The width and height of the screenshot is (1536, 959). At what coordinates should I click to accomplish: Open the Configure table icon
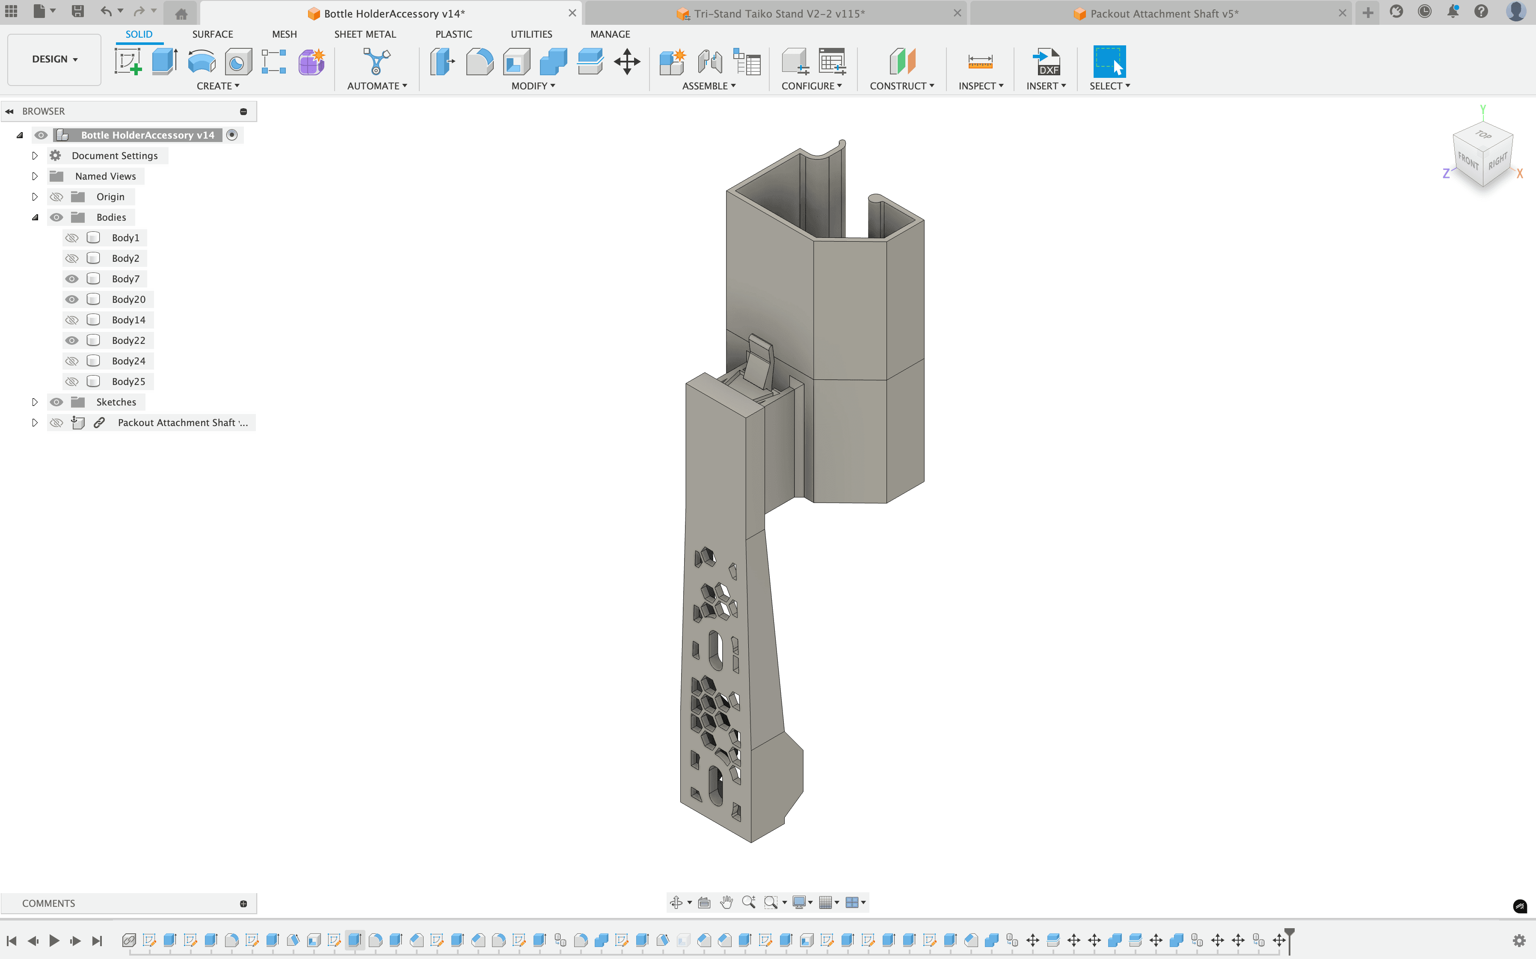pyautogui.click(x=832, y=62)
